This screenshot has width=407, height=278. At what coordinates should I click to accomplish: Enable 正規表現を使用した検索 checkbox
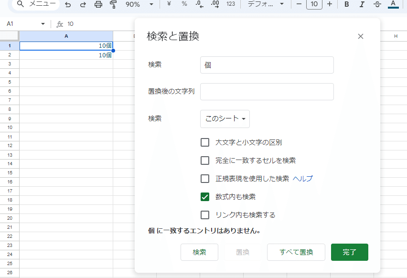(x=205, y=179)
